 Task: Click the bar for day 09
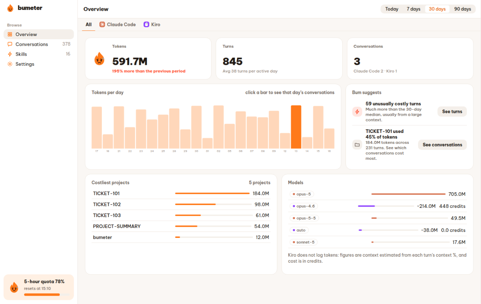coord(274,130)
